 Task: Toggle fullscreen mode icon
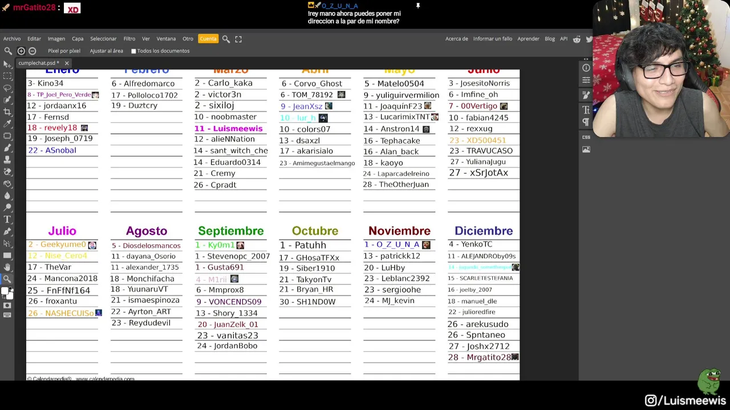tap(238, 39)
